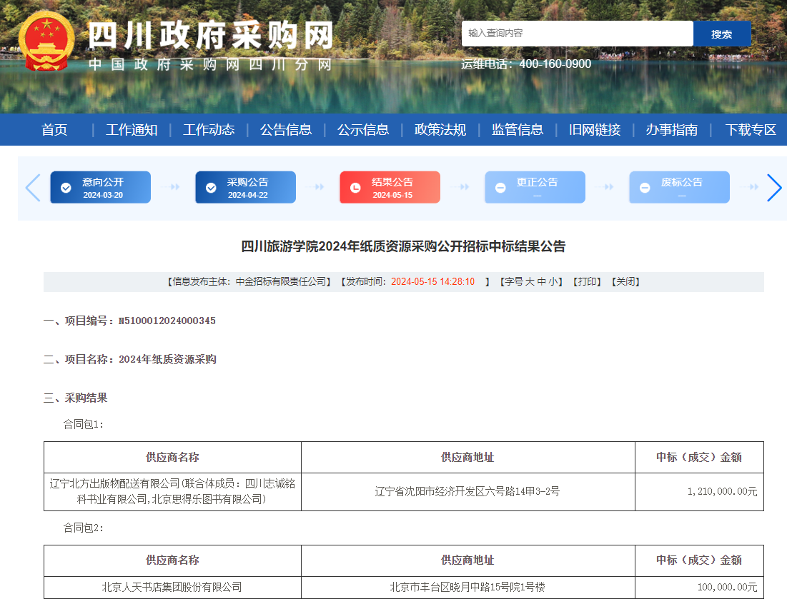Click the page title 四川政府采购网
787x604 pixels.
(x=211, y=36)
